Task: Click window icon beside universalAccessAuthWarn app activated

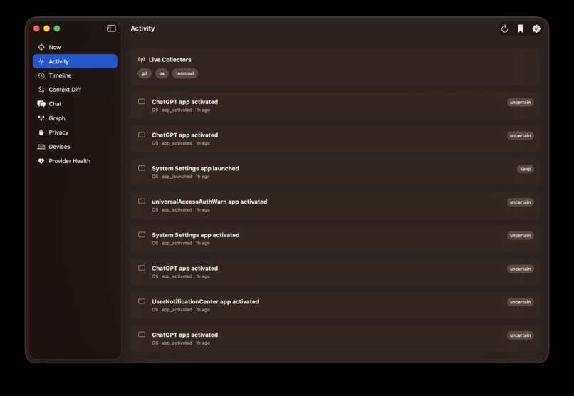Action: (x=142, y=202)
